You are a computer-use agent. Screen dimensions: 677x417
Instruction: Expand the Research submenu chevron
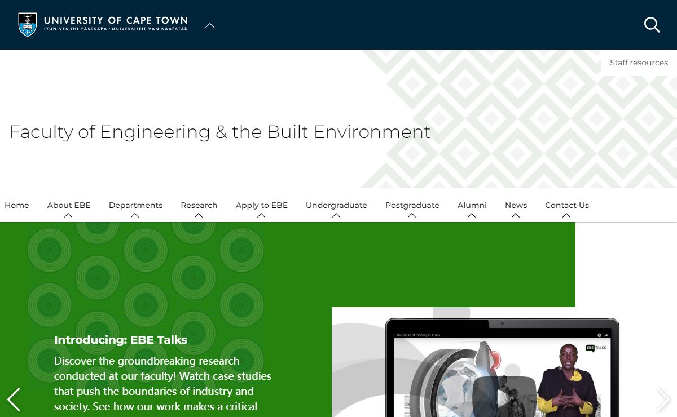click(x=199, y=215)
